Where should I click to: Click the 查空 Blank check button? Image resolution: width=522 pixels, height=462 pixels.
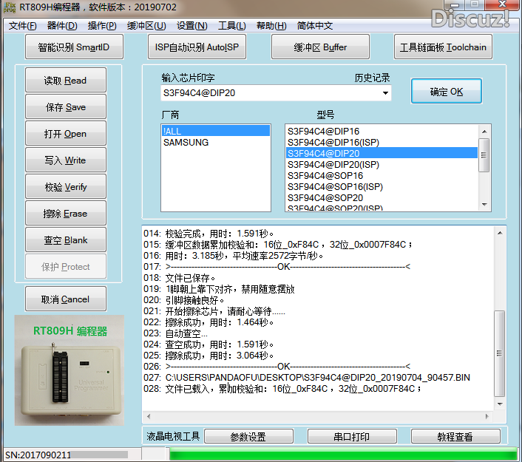click(66, 240)
